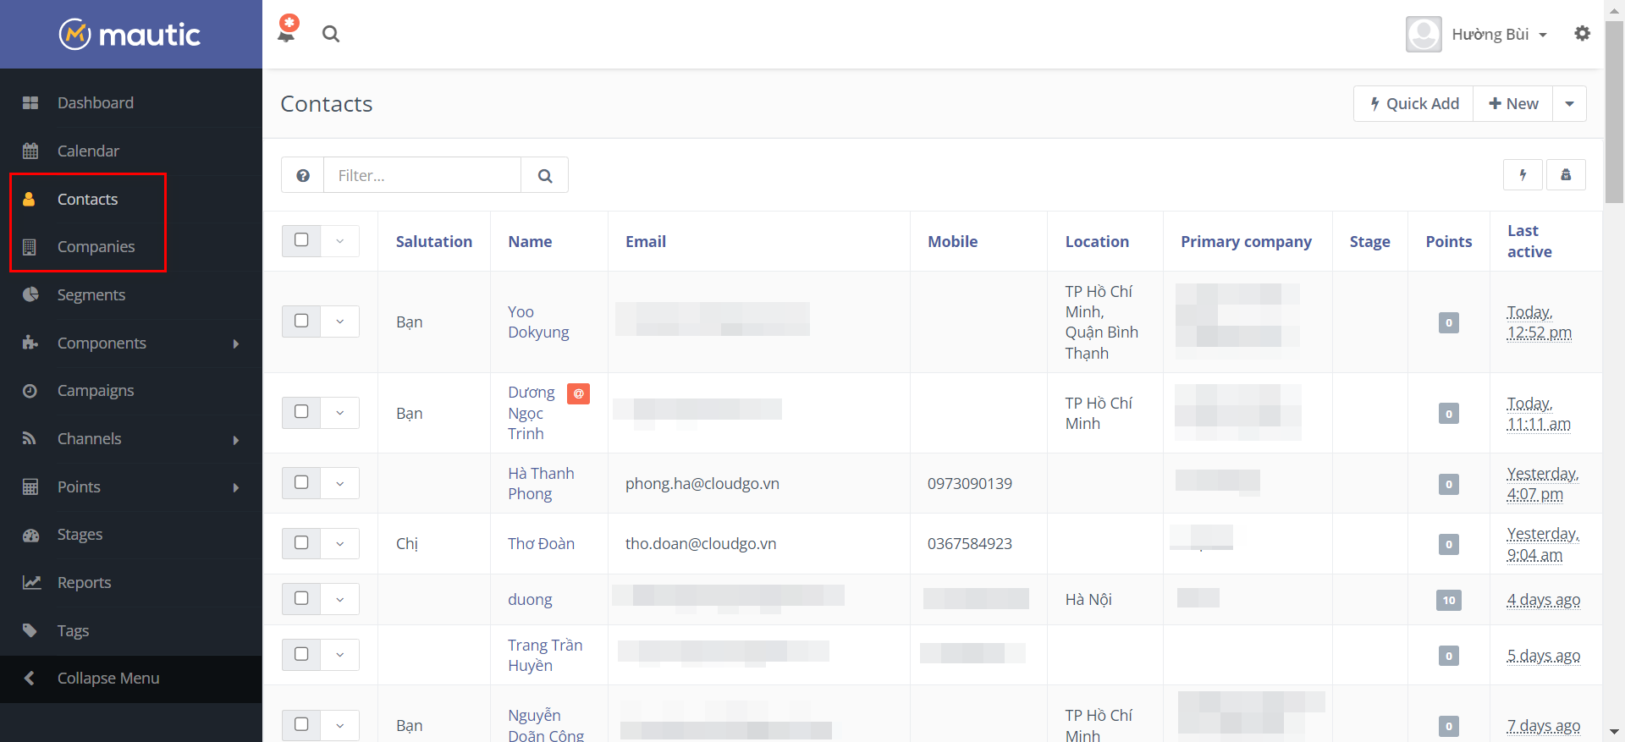The image size is (1625, 742).
Task: Click the 10 points badge for duong
Action: 1449,600
